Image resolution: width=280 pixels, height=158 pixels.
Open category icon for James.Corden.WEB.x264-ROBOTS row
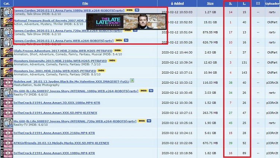(7, 42)
